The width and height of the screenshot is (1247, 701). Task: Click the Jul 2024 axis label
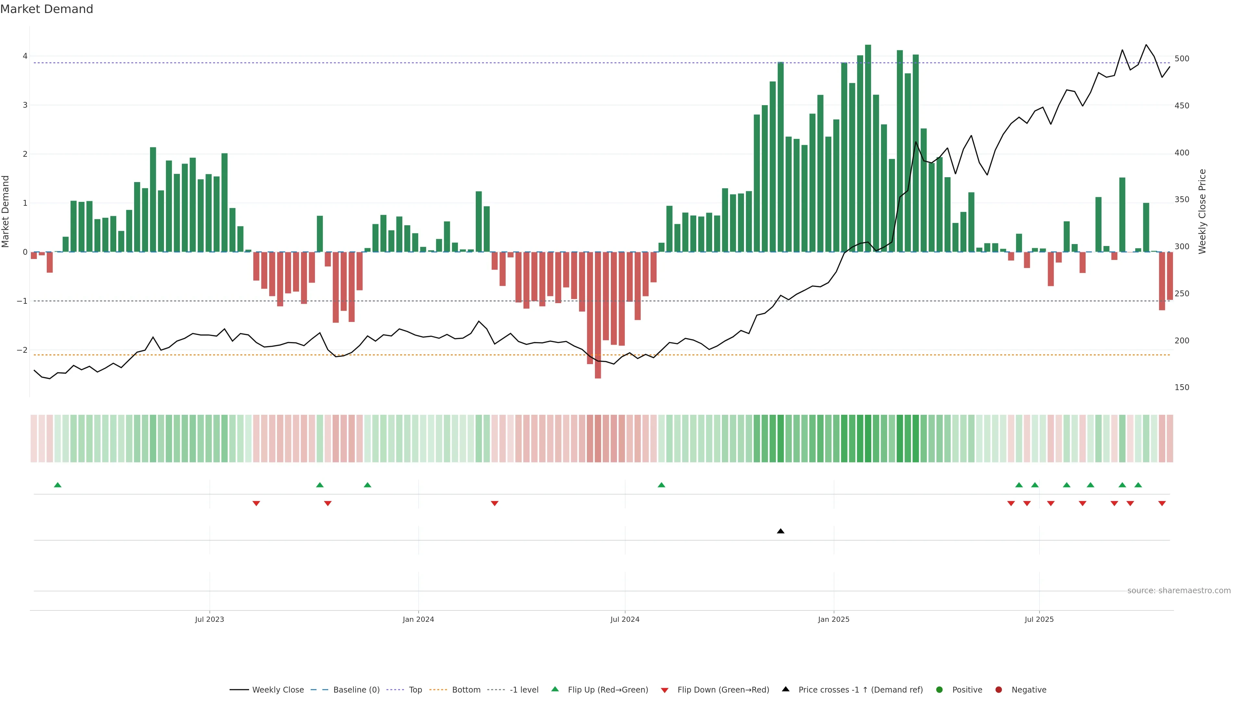coord(624,619)
